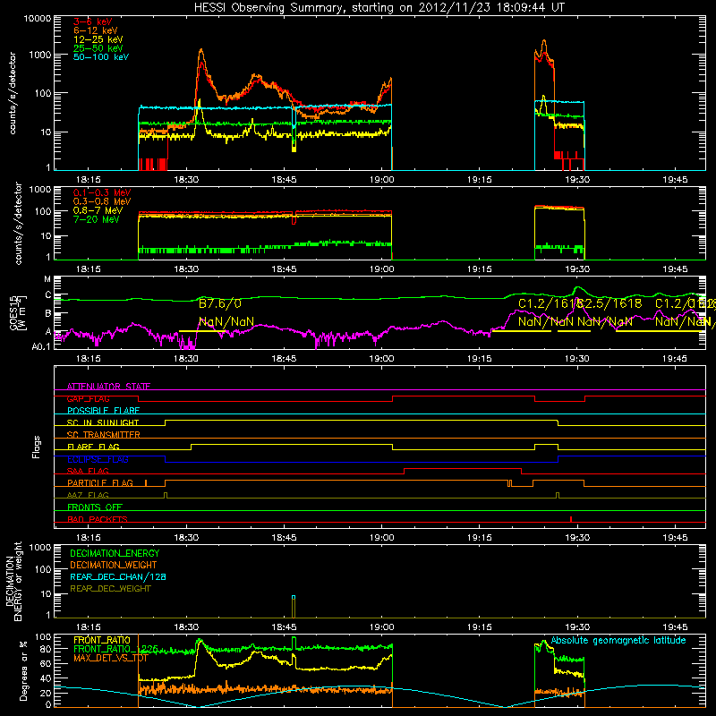This screenshot has width=716, height=716.
Task: Select the BAD_PACKETS flag label
Action: (98, 519)
